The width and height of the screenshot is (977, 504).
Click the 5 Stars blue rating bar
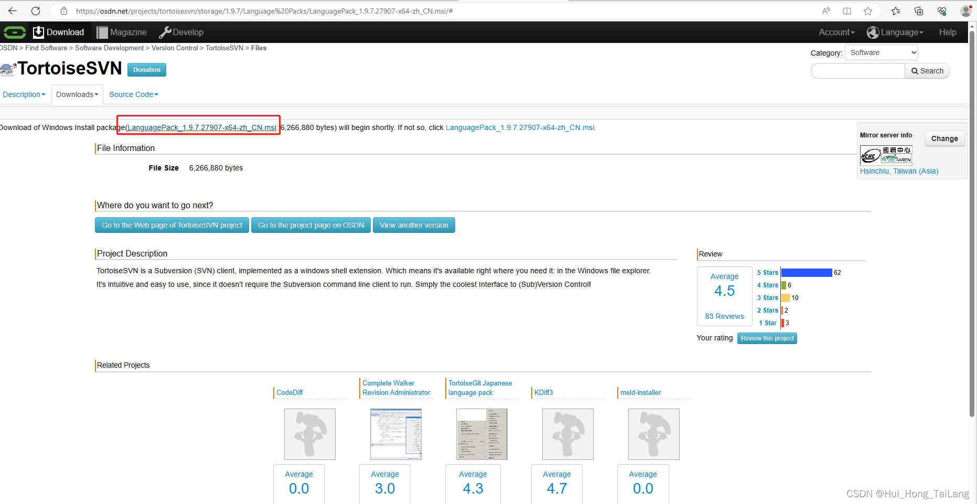tap(807, 273)
